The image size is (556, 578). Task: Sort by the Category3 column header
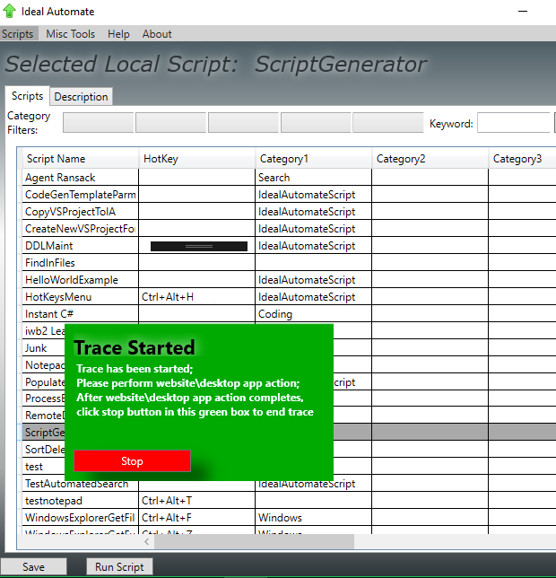pyautogui.click(x=522, y=159)
